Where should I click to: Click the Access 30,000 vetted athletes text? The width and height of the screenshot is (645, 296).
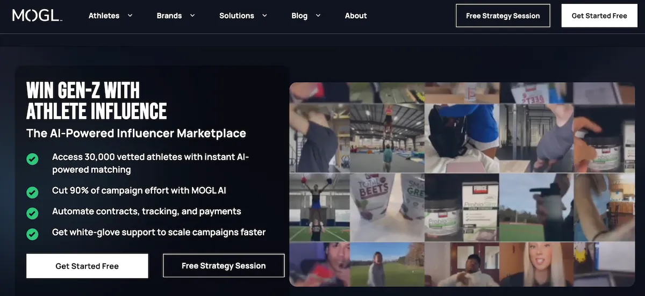point(150,163)
